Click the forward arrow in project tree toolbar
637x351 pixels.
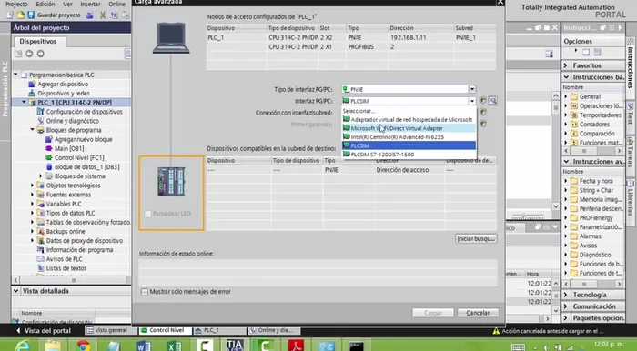point(41,54)
